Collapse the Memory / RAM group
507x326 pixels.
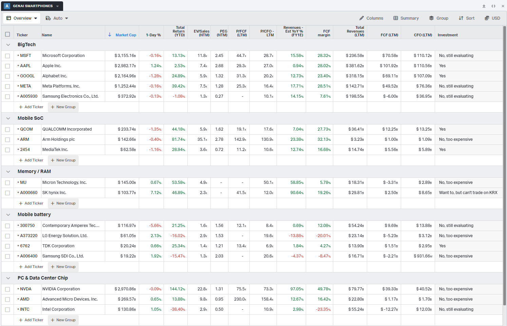[8, 172]
